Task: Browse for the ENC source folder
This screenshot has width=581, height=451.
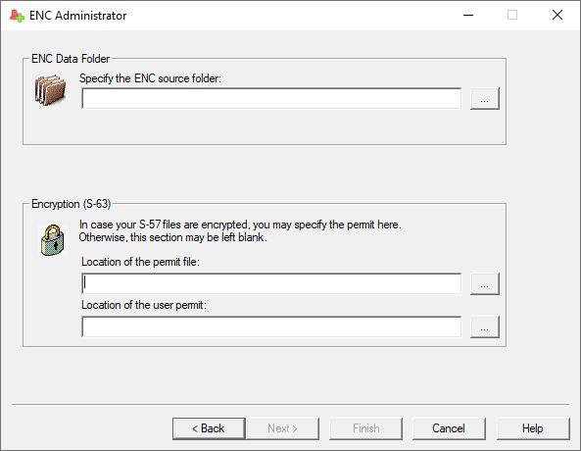Action: pos(485,99)
